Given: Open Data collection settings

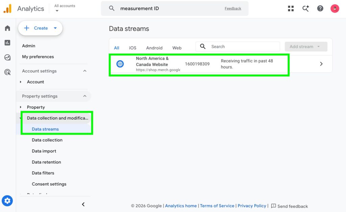Looking at the screenshot, I should click(47, 140).
